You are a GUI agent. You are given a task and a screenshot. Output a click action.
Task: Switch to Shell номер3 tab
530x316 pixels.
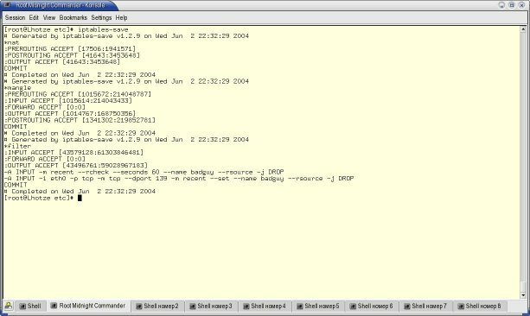click(211, 307)
